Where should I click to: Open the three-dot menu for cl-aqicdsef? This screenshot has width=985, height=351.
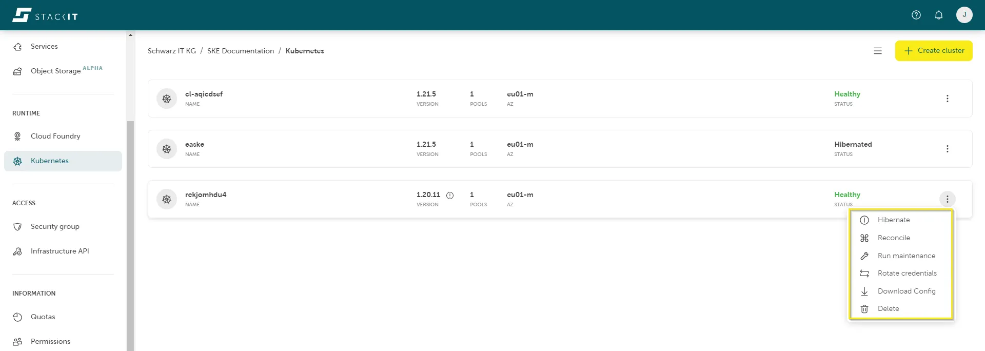click(947, 99)
